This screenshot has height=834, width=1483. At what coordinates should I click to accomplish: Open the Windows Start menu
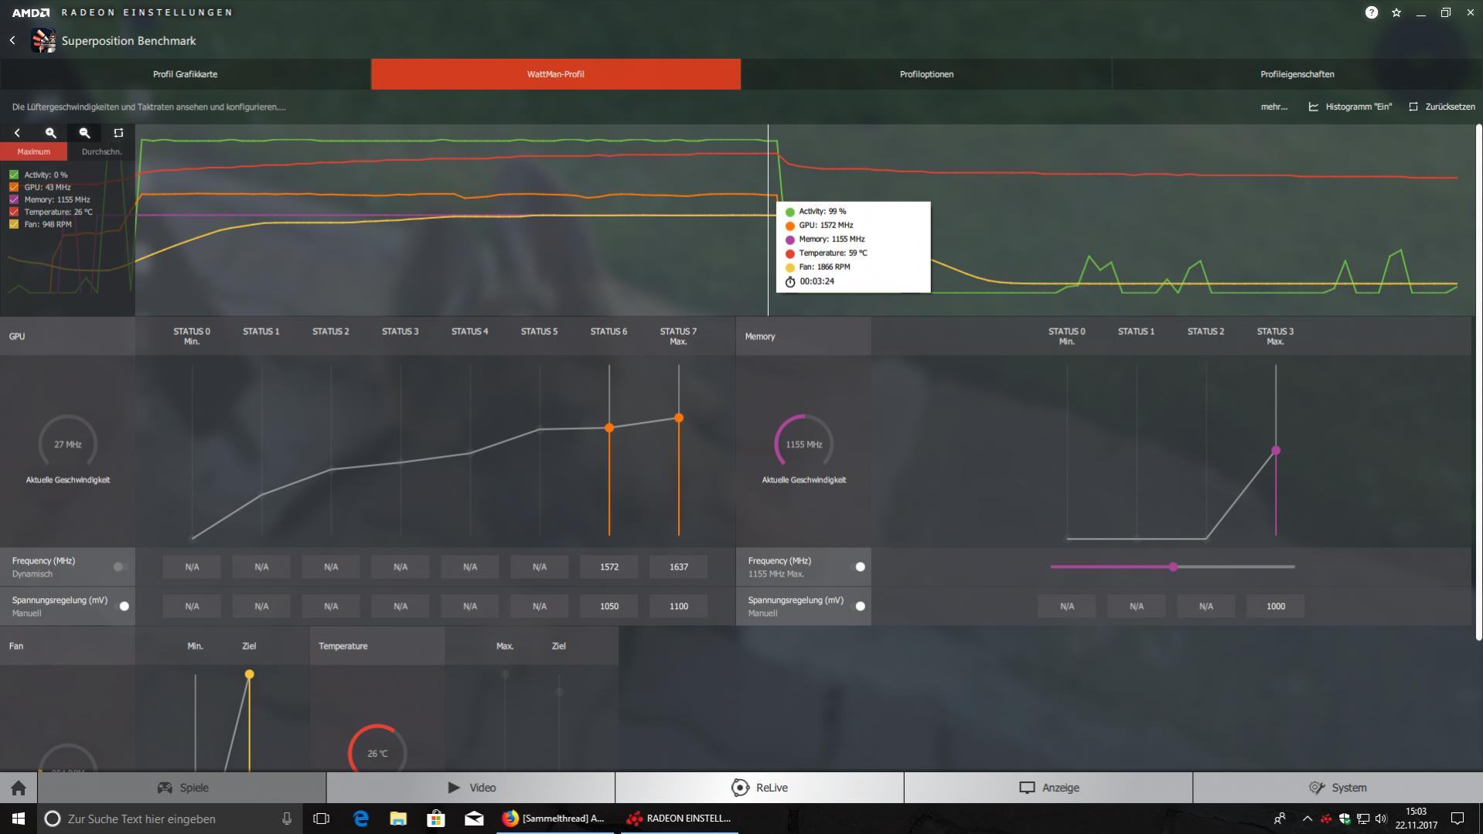(x=19, y=819)
